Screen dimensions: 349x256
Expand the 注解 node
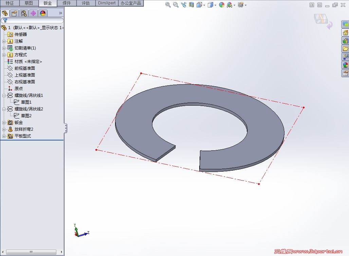[x=4, y=41]
